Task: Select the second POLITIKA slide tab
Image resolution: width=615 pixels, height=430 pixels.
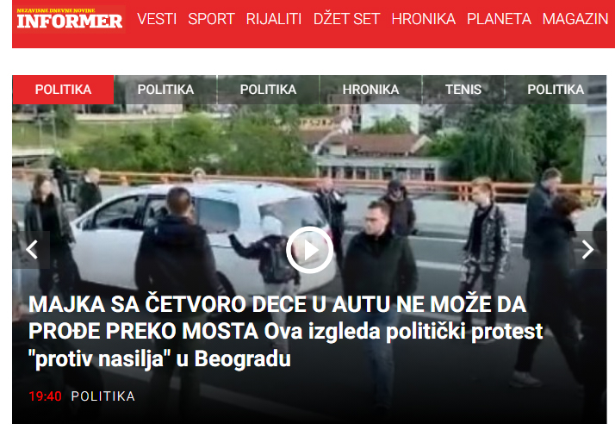Action: pyautogui.click(x=165, y=90)
